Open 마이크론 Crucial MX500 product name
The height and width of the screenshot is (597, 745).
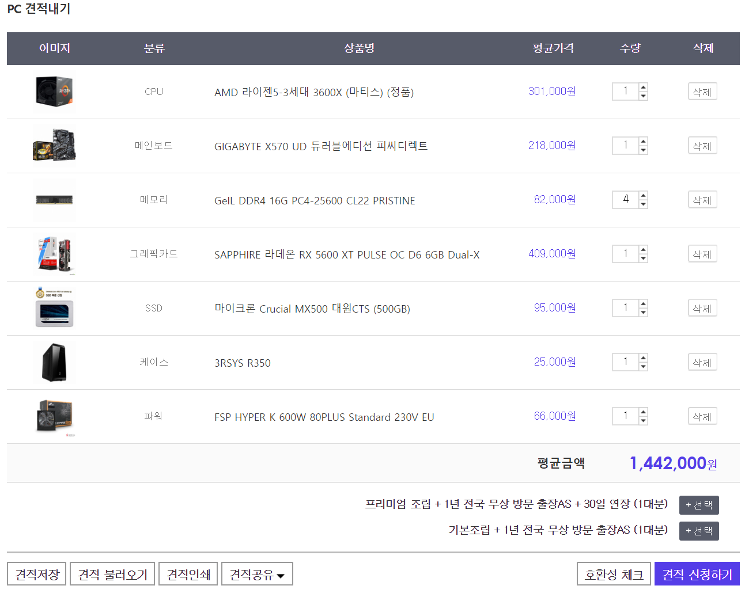tap(312, 309)
